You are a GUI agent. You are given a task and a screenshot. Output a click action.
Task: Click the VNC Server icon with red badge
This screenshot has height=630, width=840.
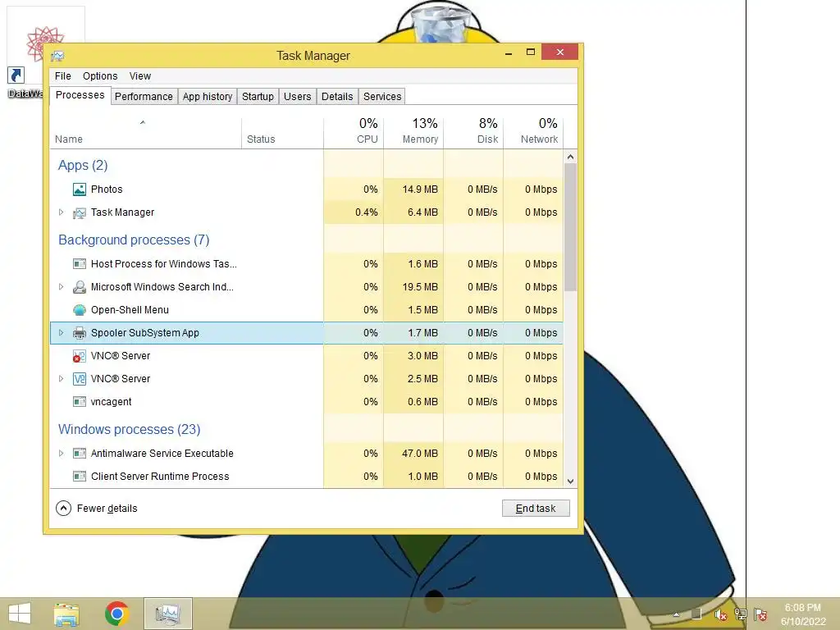[x=80, y=356]
